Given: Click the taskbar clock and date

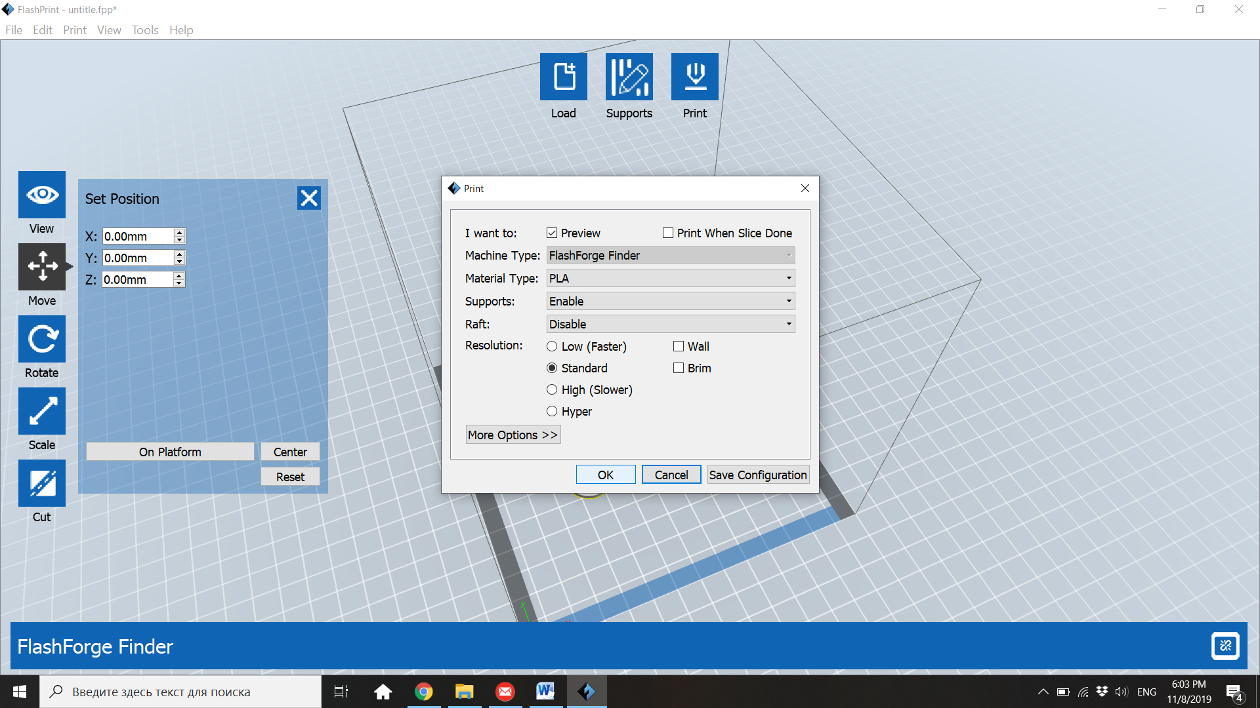Looking at the screenshot, I should pyautogui.click(x=1188, y=692).
